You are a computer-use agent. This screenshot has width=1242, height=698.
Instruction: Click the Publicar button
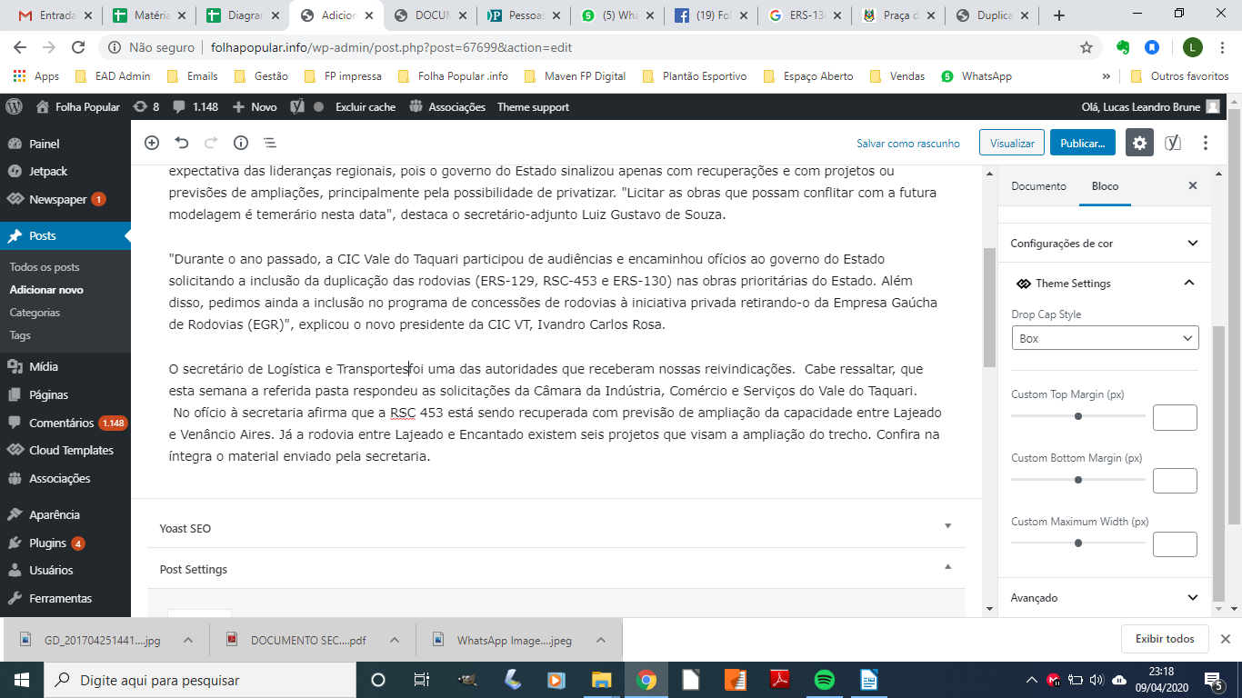coord(1082,143)
